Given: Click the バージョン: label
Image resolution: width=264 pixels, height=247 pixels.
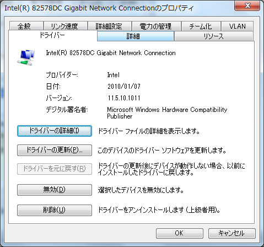Looking at the screenshot, I should pyautogui.click(x=59, y=98).
